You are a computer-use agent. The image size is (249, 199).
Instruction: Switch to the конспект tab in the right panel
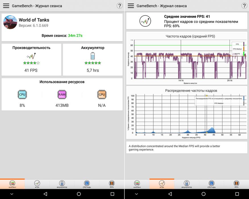pos(137,184)
